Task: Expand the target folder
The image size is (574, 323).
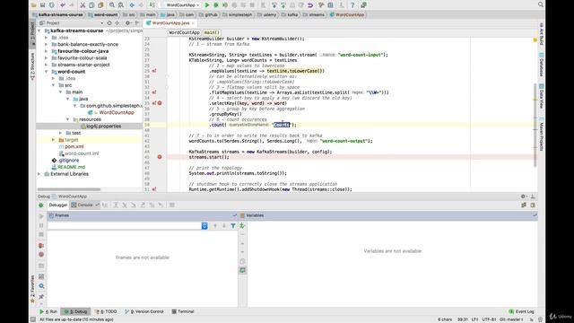Action: click(54, 140)
